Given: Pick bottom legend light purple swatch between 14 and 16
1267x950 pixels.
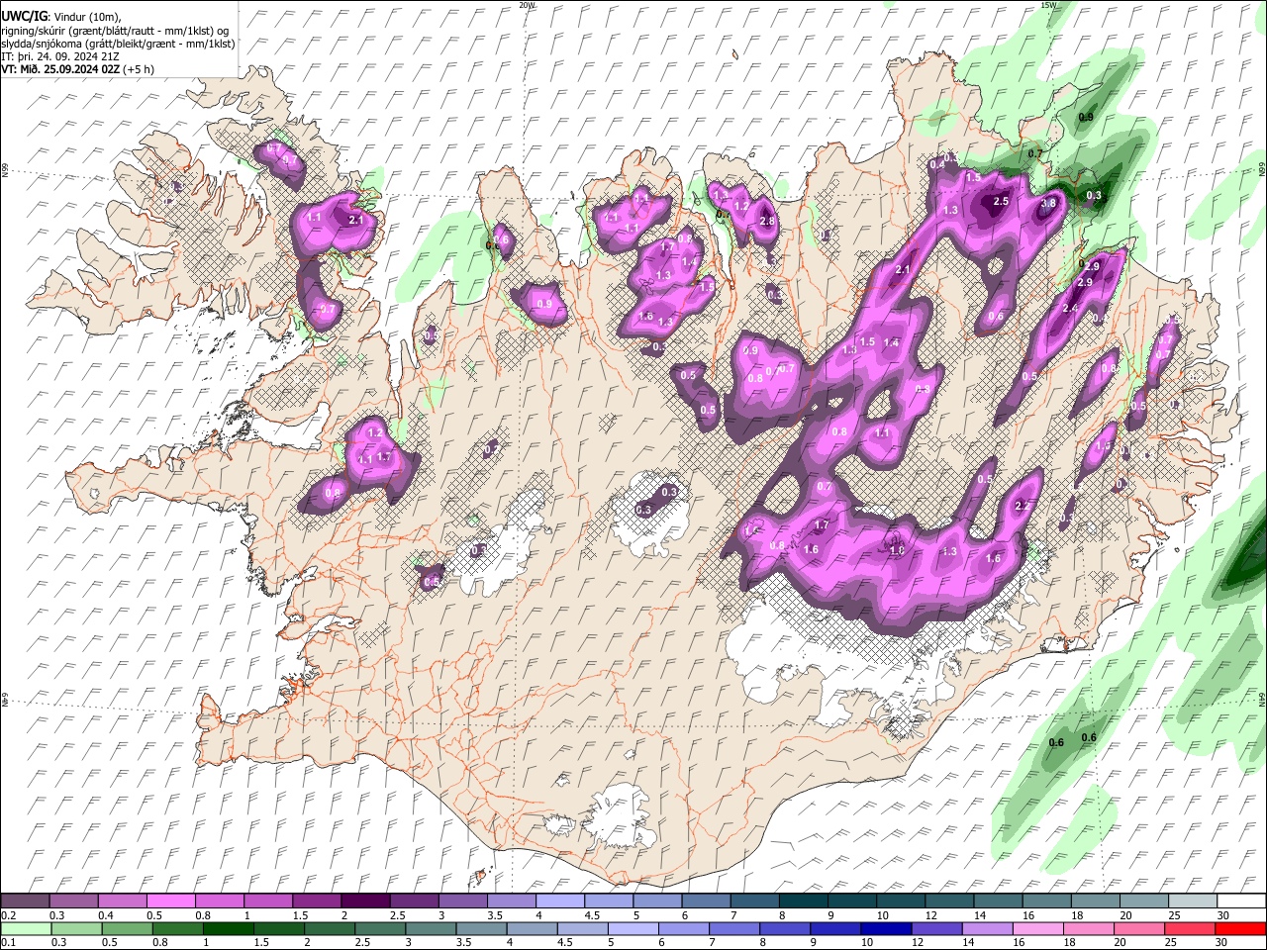Looking at the screenshot, I should (x=987, y=928).
